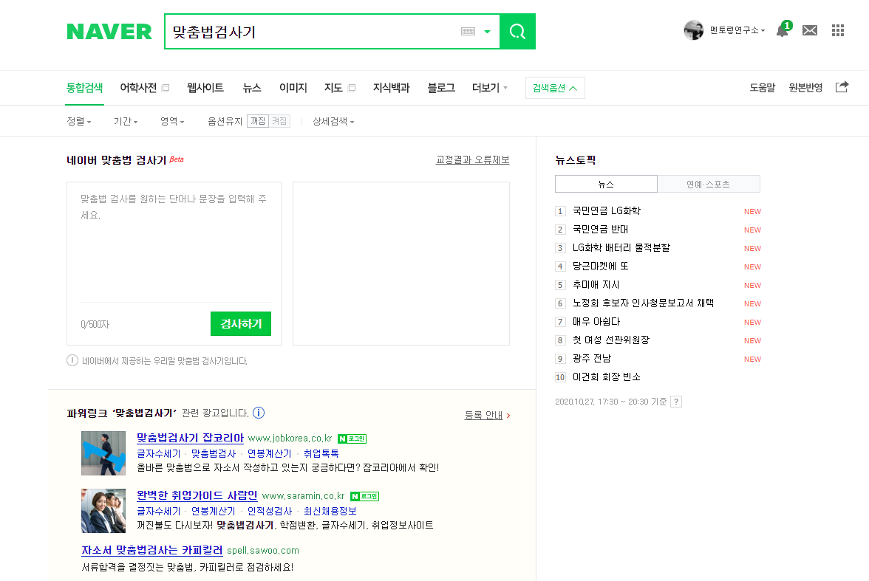Open news topic 노정희 후보자 인사청문보고서 채택
Screen dimensions: 869x581
[643, 303]
